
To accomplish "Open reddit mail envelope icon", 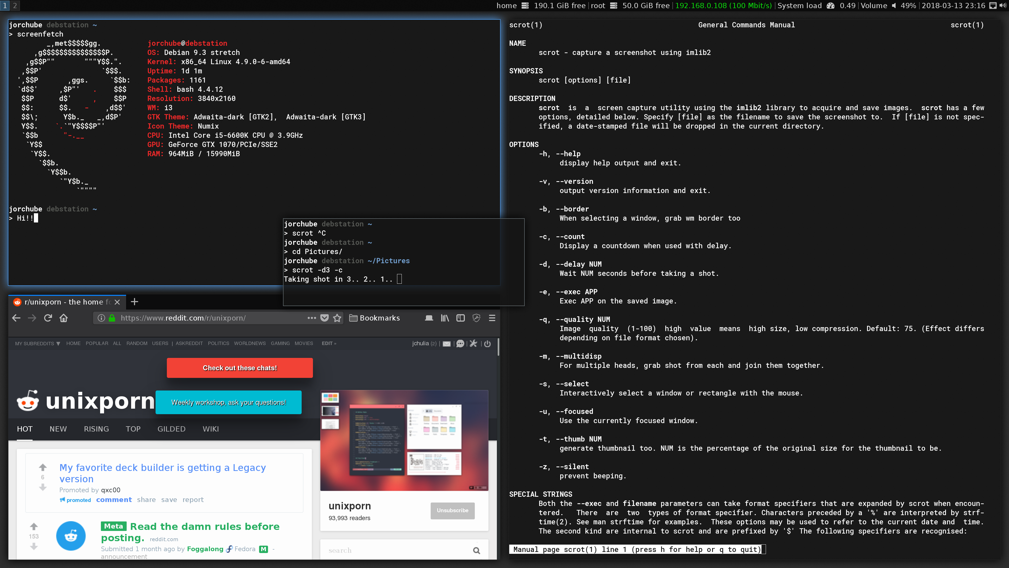I will [446, 344].
